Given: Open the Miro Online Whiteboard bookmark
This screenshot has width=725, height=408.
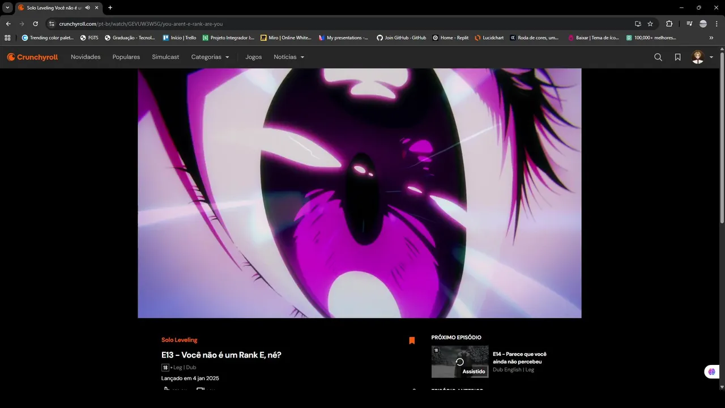Looking at the screenshot, I should [x=286, y=37].
